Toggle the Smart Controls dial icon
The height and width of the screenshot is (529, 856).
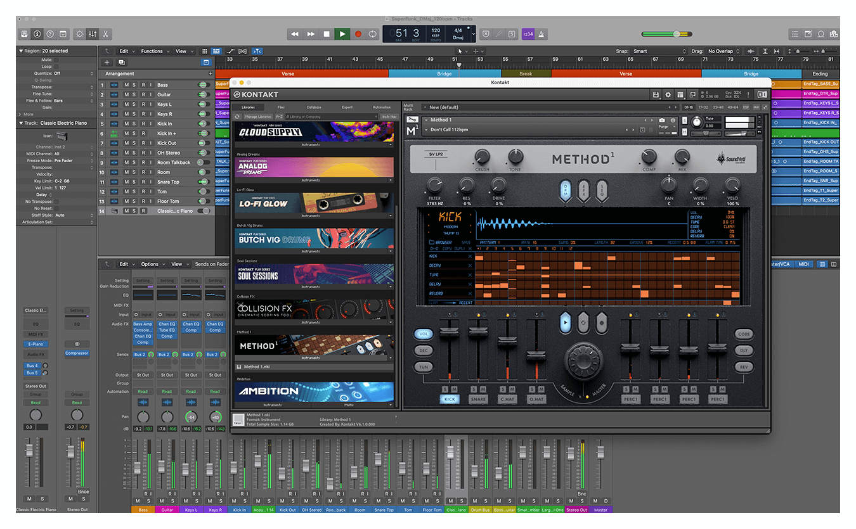79,34
